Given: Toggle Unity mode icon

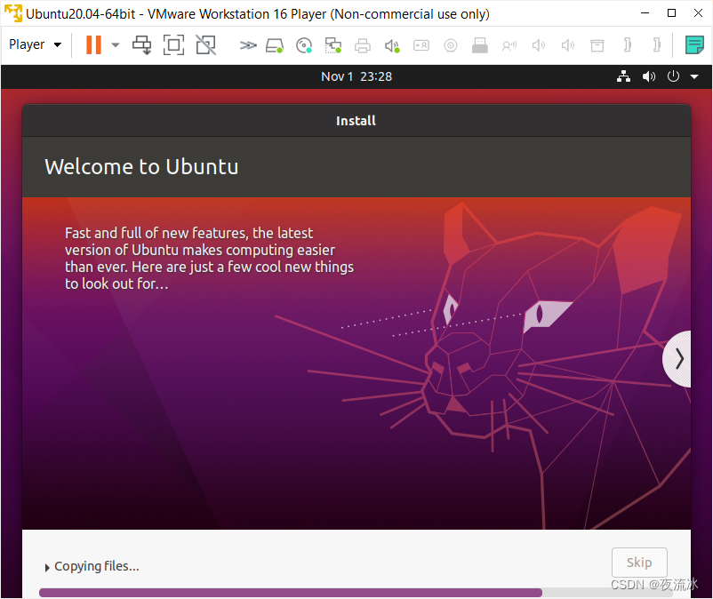Looking at the screenshot, I should (x=205, y=45).
